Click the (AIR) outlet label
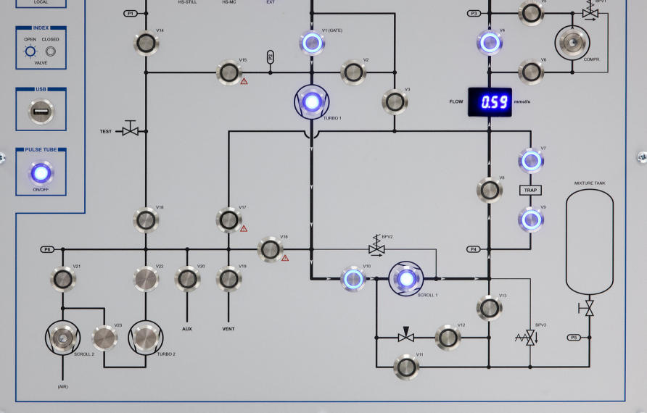Image resolution: width=647 pixels, height=413 pixels. [62, 387]
